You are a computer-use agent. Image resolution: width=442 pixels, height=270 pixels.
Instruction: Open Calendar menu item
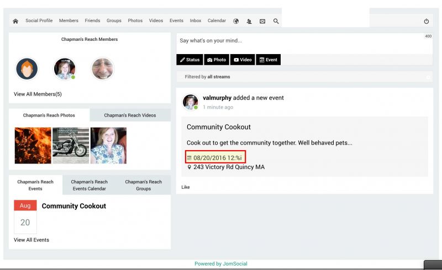pyautogui.click(x=217, y=20)
